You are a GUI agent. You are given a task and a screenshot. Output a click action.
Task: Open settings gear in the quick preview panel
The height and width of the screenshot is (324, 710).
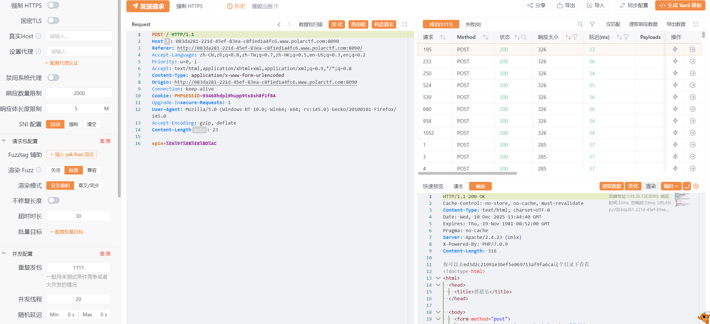pos(696,186)
